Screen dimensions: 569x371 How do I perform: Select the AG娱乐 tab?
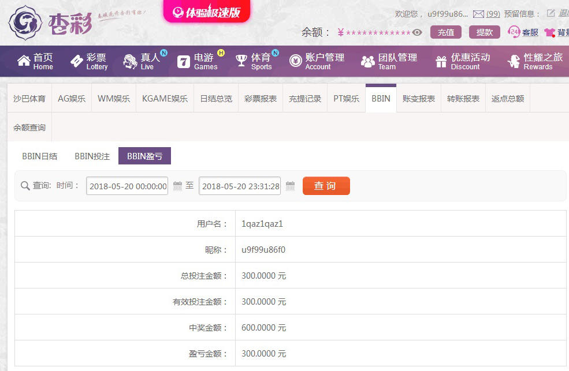click(72, 99)
